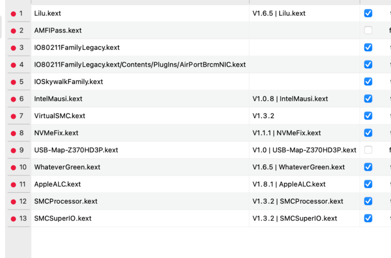Disable the Lilu.kext checkbox
Screen dimensions: 391x258
point(368,13)
